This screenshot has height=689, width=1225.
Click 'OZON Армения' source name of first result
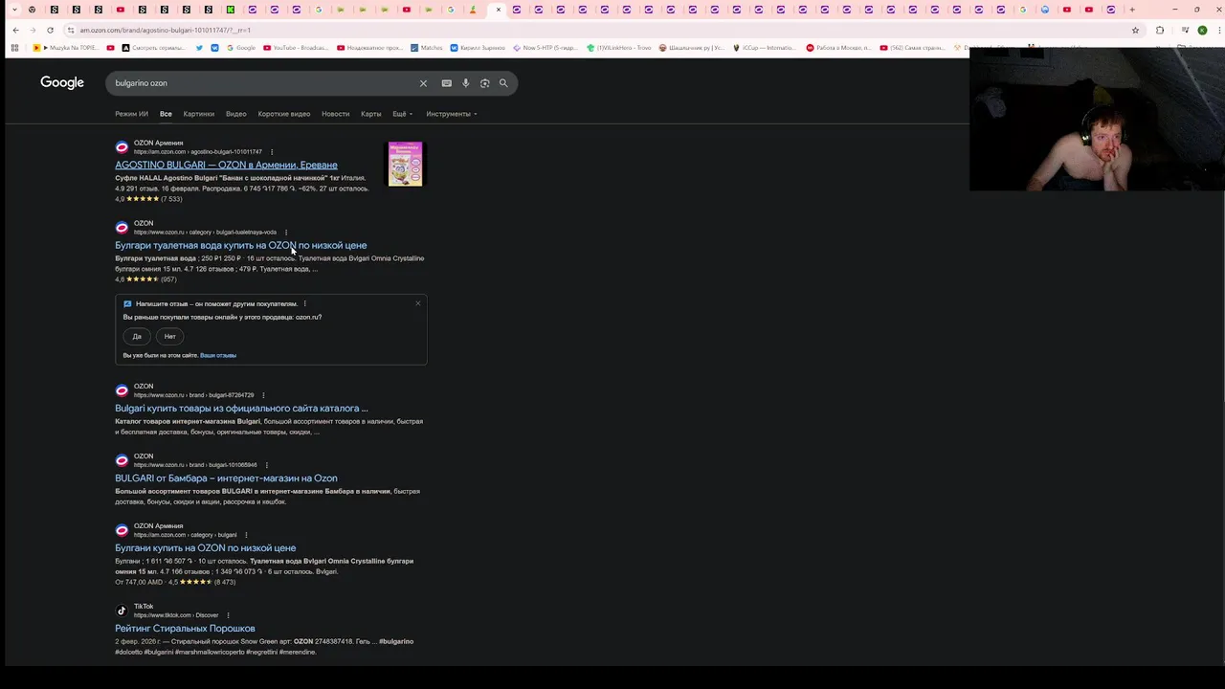(158, 143)
